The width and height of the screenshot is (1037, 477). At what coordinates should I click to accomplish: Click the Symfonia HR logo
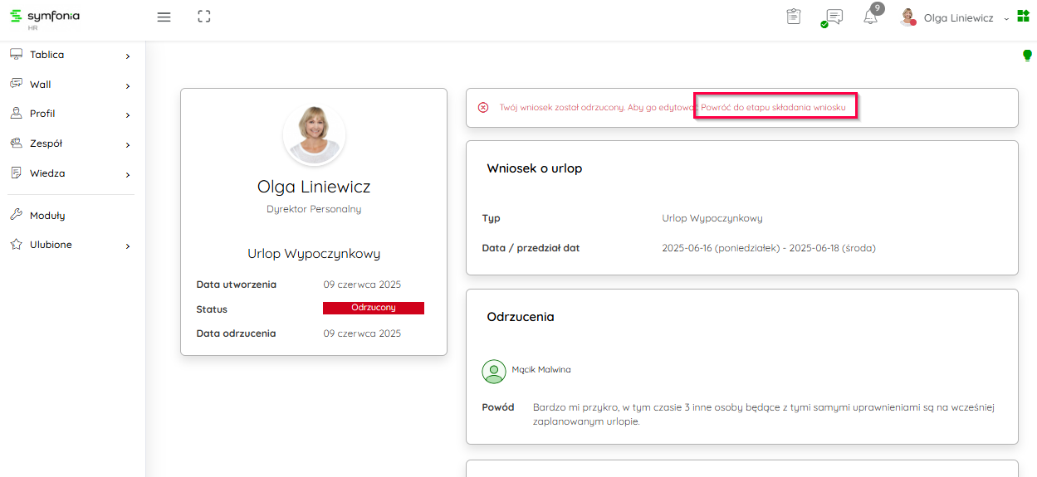point(44,17)
